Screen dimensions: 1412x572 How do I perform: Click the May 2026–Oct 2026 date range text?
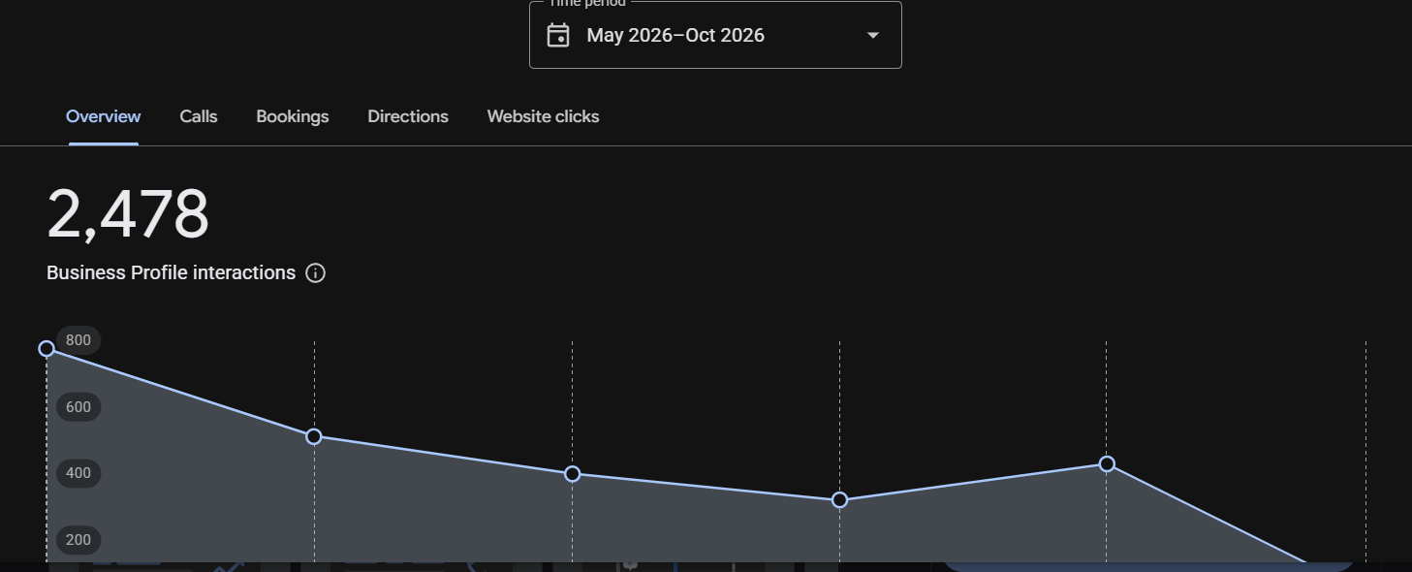click(x=675, y=36)
